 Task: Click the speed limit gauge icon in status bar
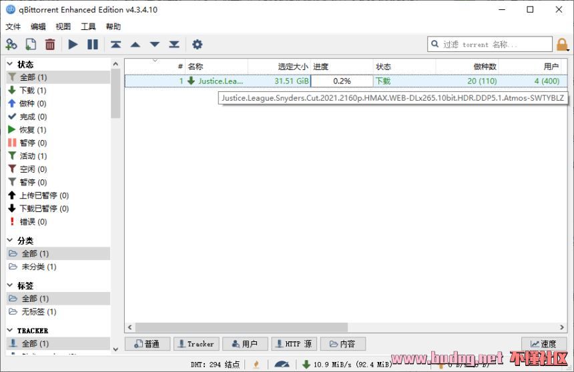[282, 364]
